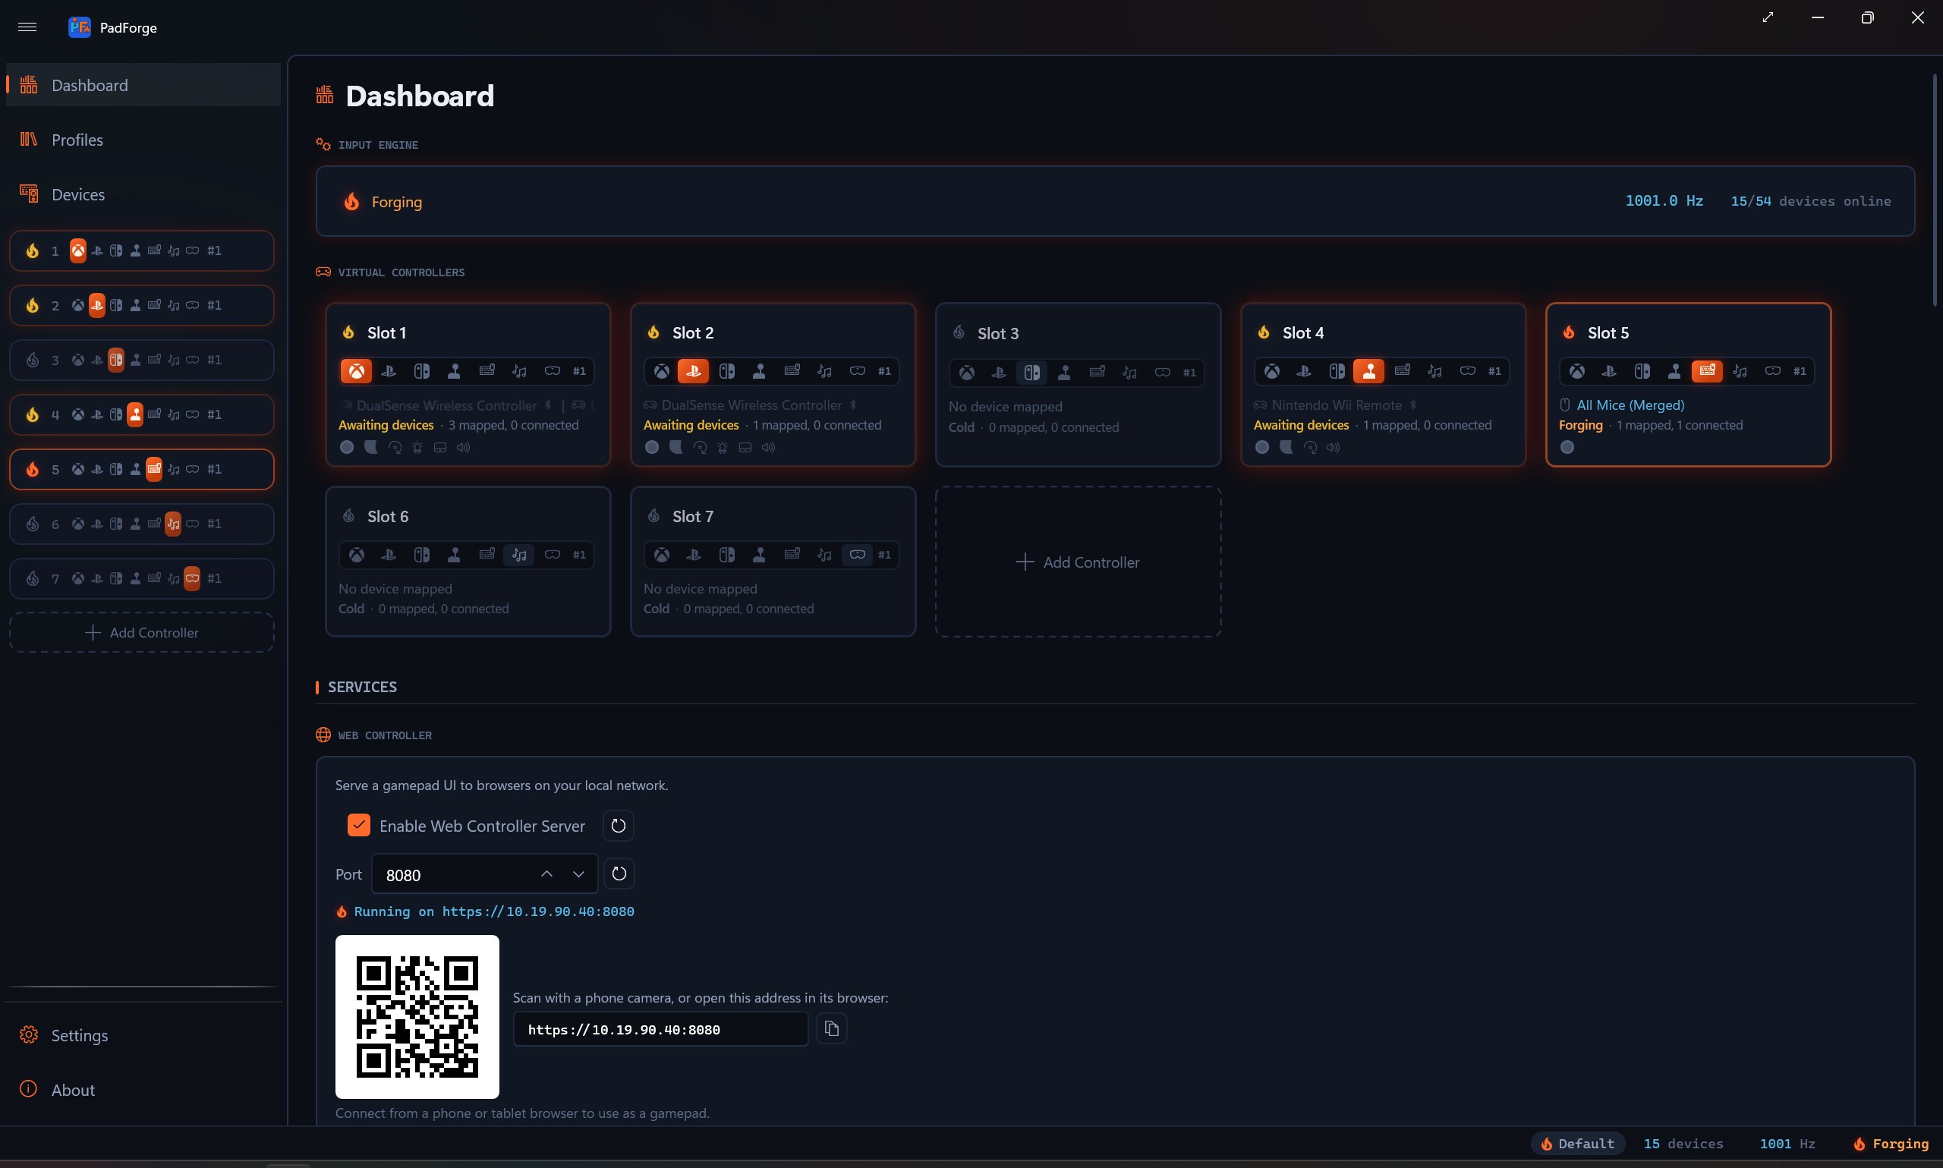This screenshot has width=1943, height=1168.
Task: Decrease the Port number with down chevron
Action: click(x=578, y=874)
